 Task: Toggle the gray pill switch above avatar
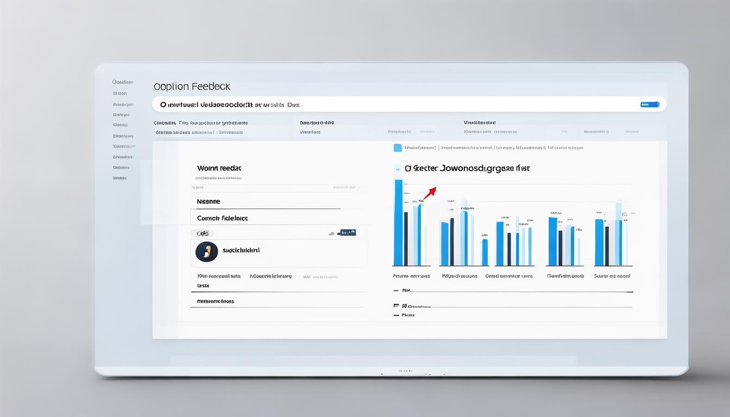(x=201, y=233)
